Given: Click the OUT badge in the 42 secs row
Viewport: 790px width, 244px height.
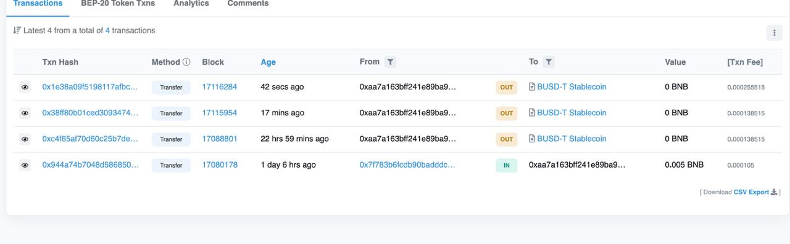Looking at the screenshot, I should (x=507, y=87).
